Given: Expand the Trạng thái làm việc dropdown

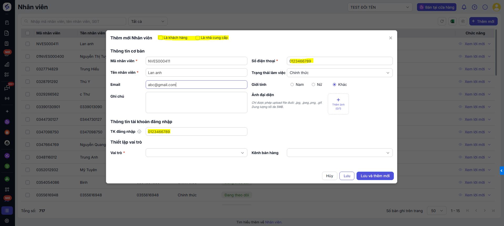Looking at the screenshot, I should [339, 73].
